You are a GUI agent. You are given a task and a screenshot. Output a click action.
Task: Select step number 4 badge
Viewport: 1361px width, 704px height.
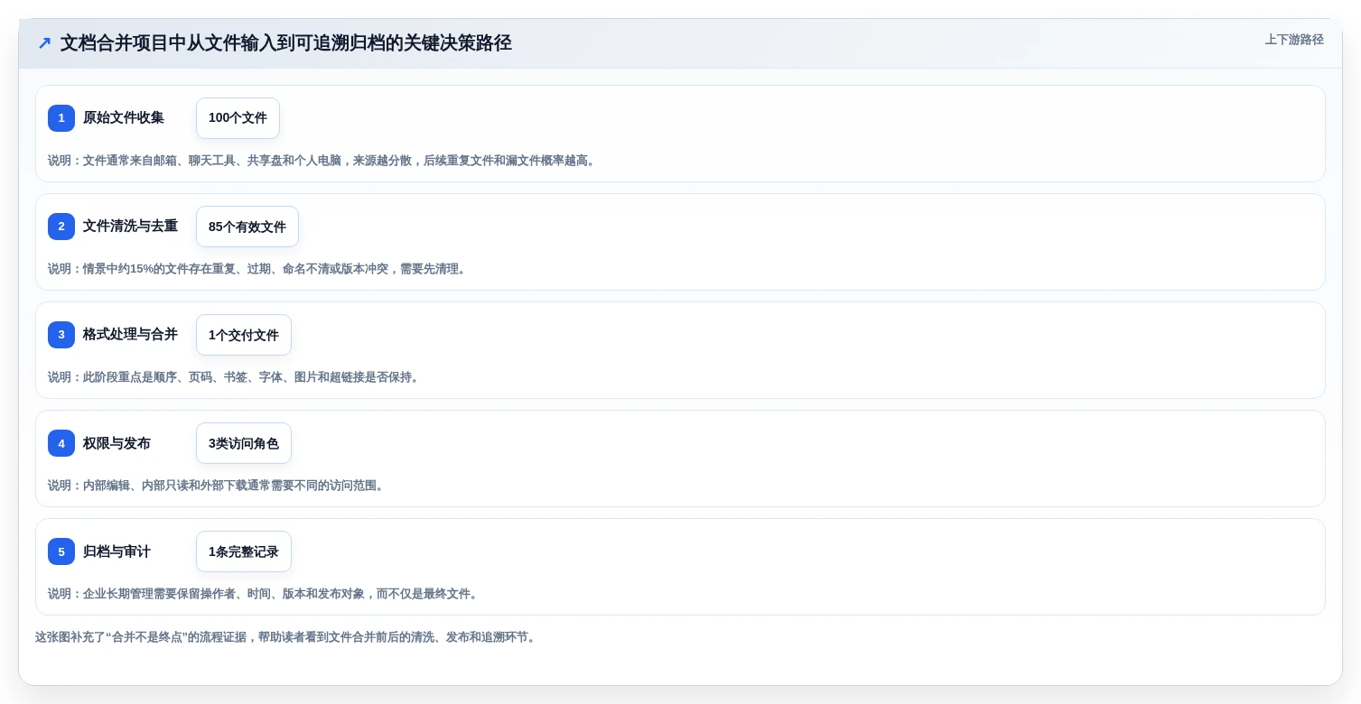[x=61, y=443]
